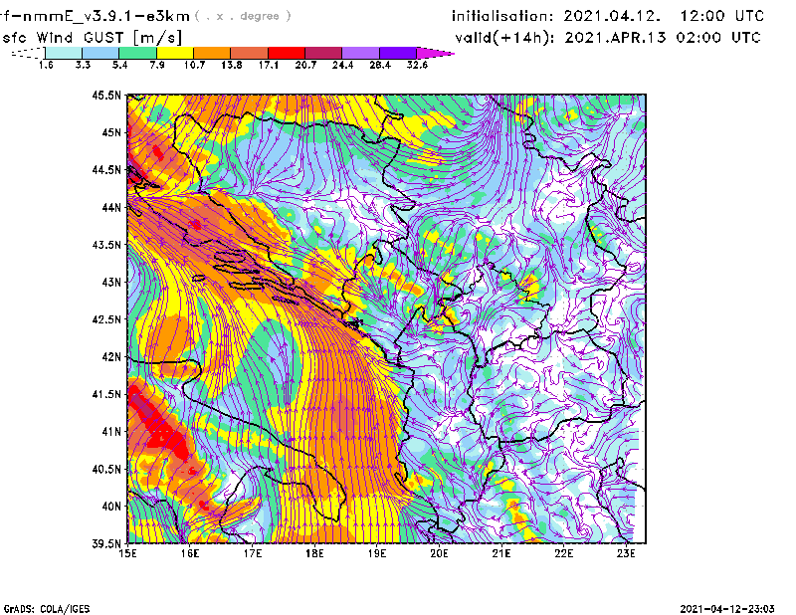The height and width of the screenshot is (615, 796).
Task: Click the lavender 24.4–28.4 legend swatch
Action: click(x=360, y=53)
